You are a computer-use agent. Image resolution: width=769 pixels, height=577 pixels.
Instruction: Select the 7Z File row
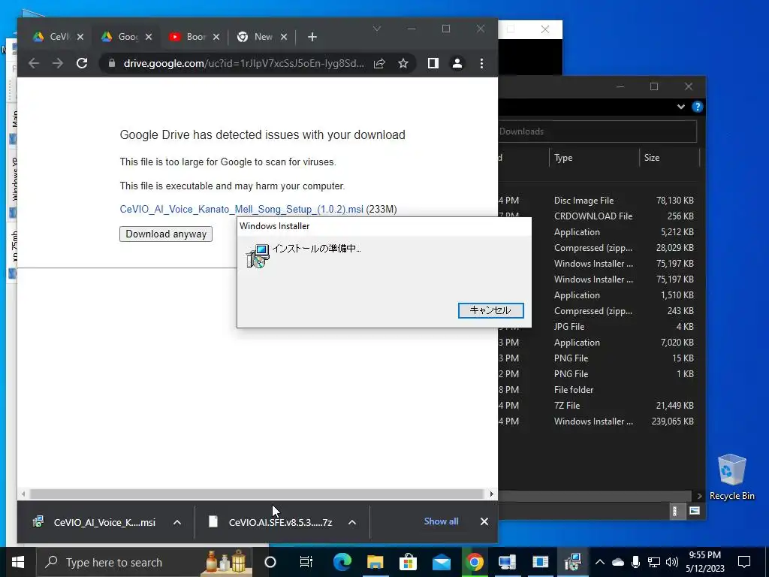(x=599, y=406)
